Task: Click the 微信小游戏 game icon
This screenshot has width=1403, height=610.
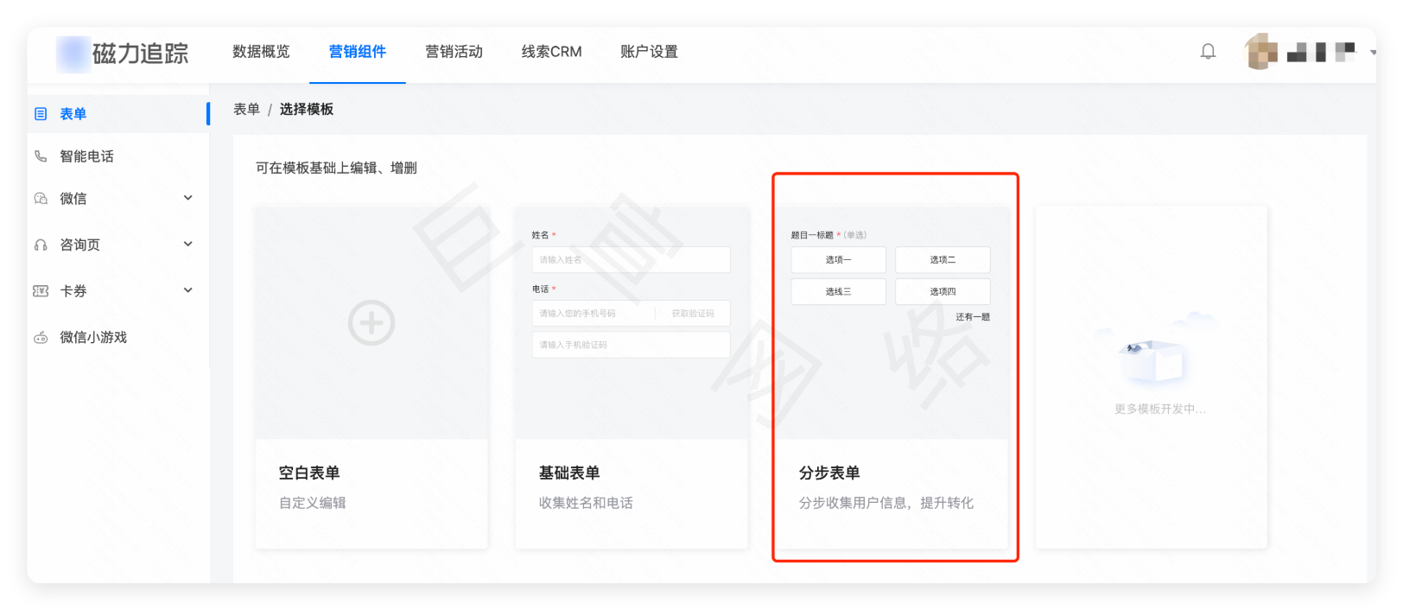Action: pos(41,338)
